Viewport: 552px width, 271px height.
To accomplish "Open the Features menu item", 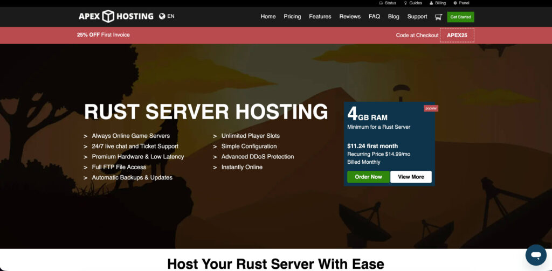I will [320, 17].
